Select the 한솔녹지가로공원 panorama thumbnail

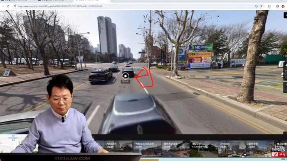pyautogui.click(x=147, y=148)
